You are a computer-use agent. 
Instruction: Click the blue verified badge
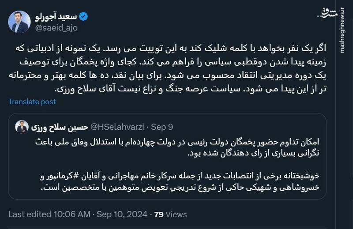click(x=83, y=16)
